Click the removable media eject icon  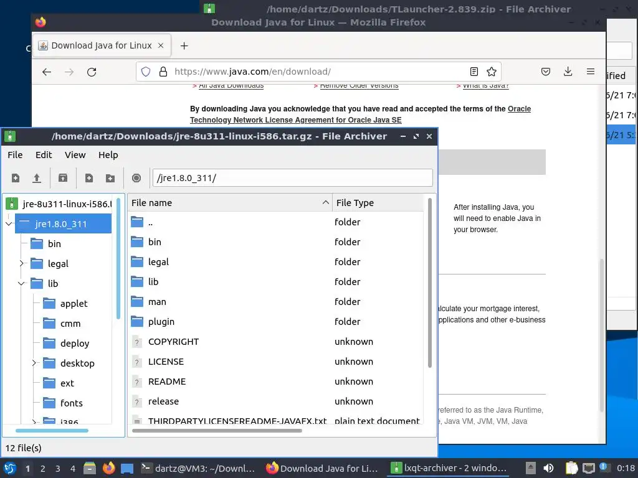[x=530, y=468]
